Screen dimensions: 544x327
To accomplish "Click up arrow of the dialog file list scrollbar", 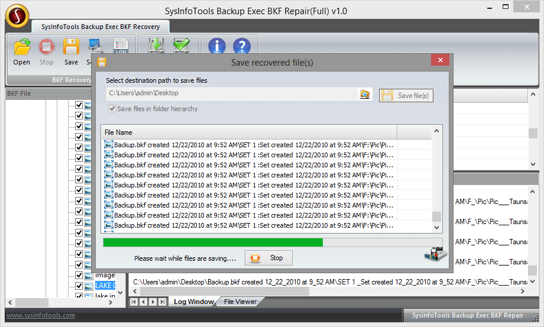I will [437, 131].
